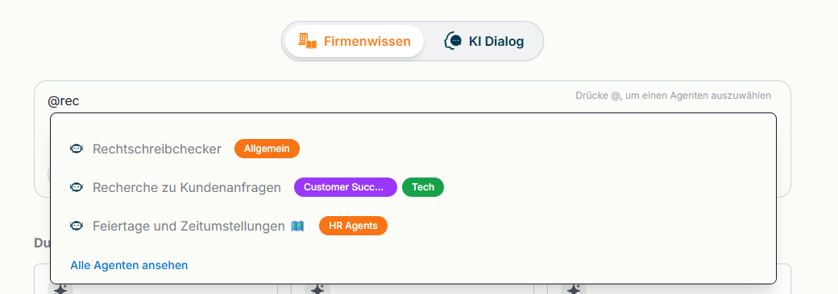The image size is (838, 294).
Task: Click the sparkle icon on the right card
Action: pyautogui.click(x=574, y=288)
